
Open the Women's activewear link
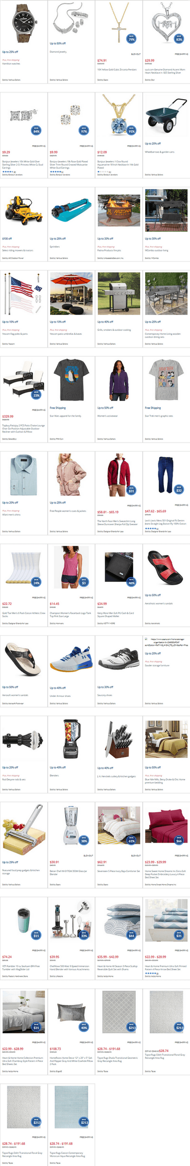click(x=106, y=416)
